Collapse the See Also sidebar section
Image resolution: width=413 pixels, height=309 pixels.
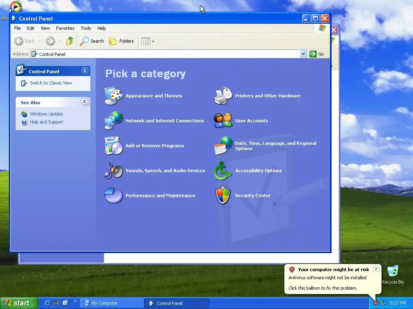(85, 102)
